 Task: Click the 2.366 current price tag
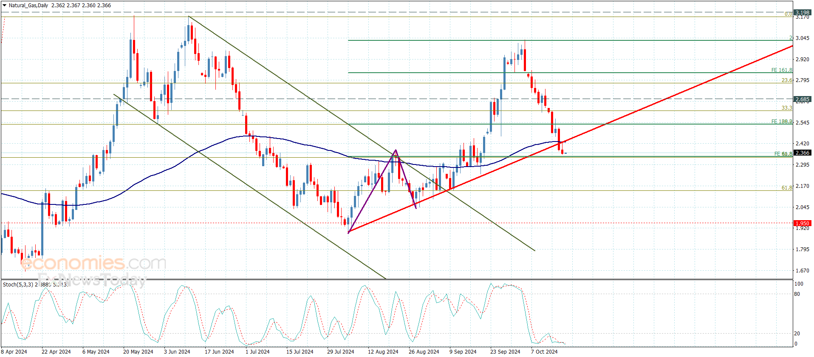point(802,153)
